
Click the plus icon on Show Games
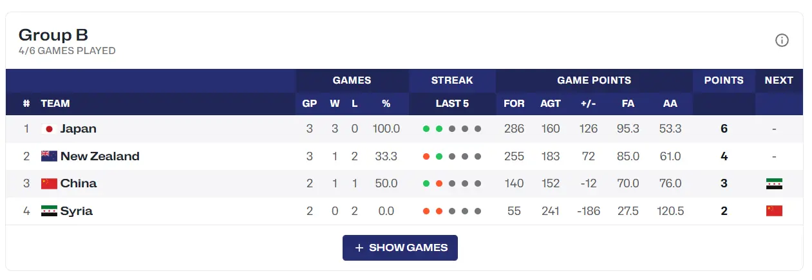(x=359, y=248)
